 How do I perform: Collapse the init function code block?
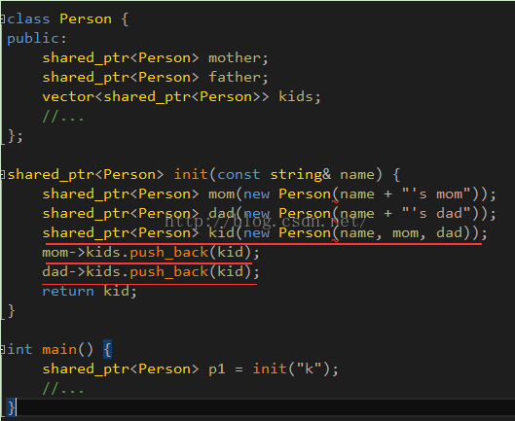(3, 175)
